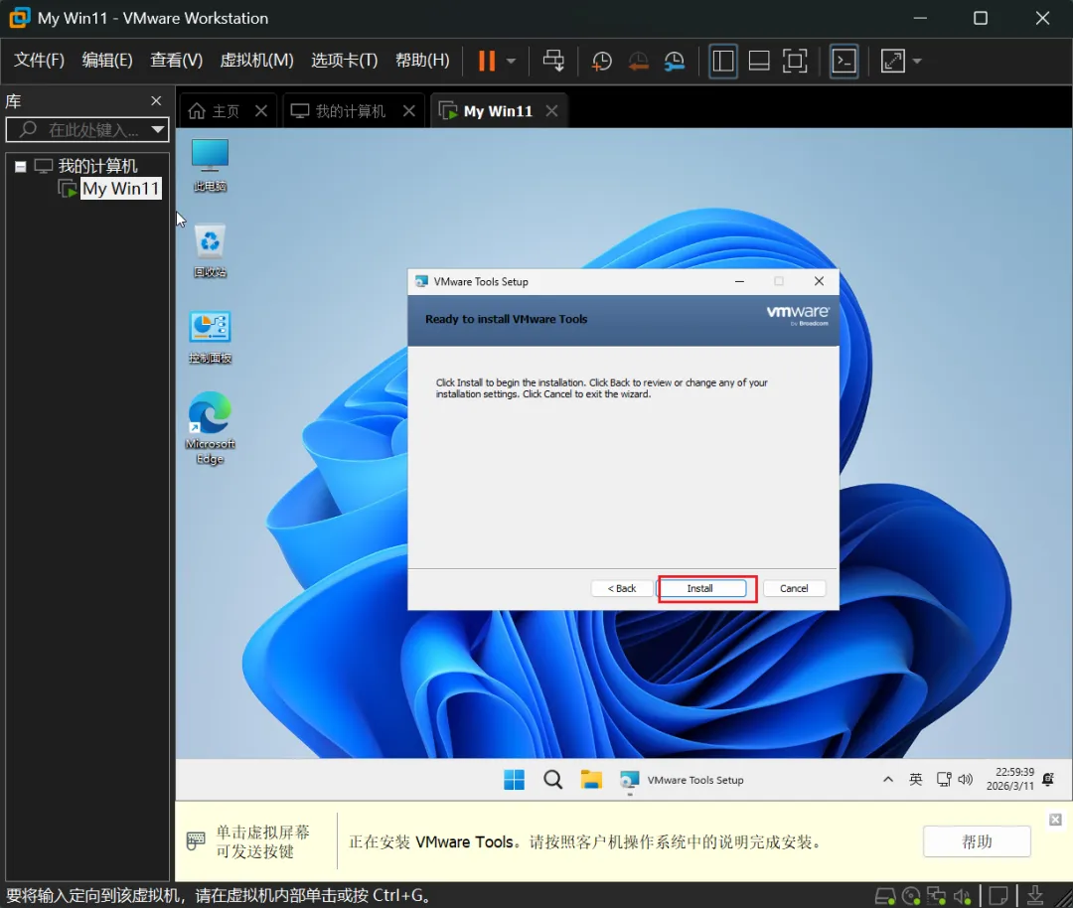
Task: Click the 帮助 button in the info bar
Action: [x=977, y=841]
